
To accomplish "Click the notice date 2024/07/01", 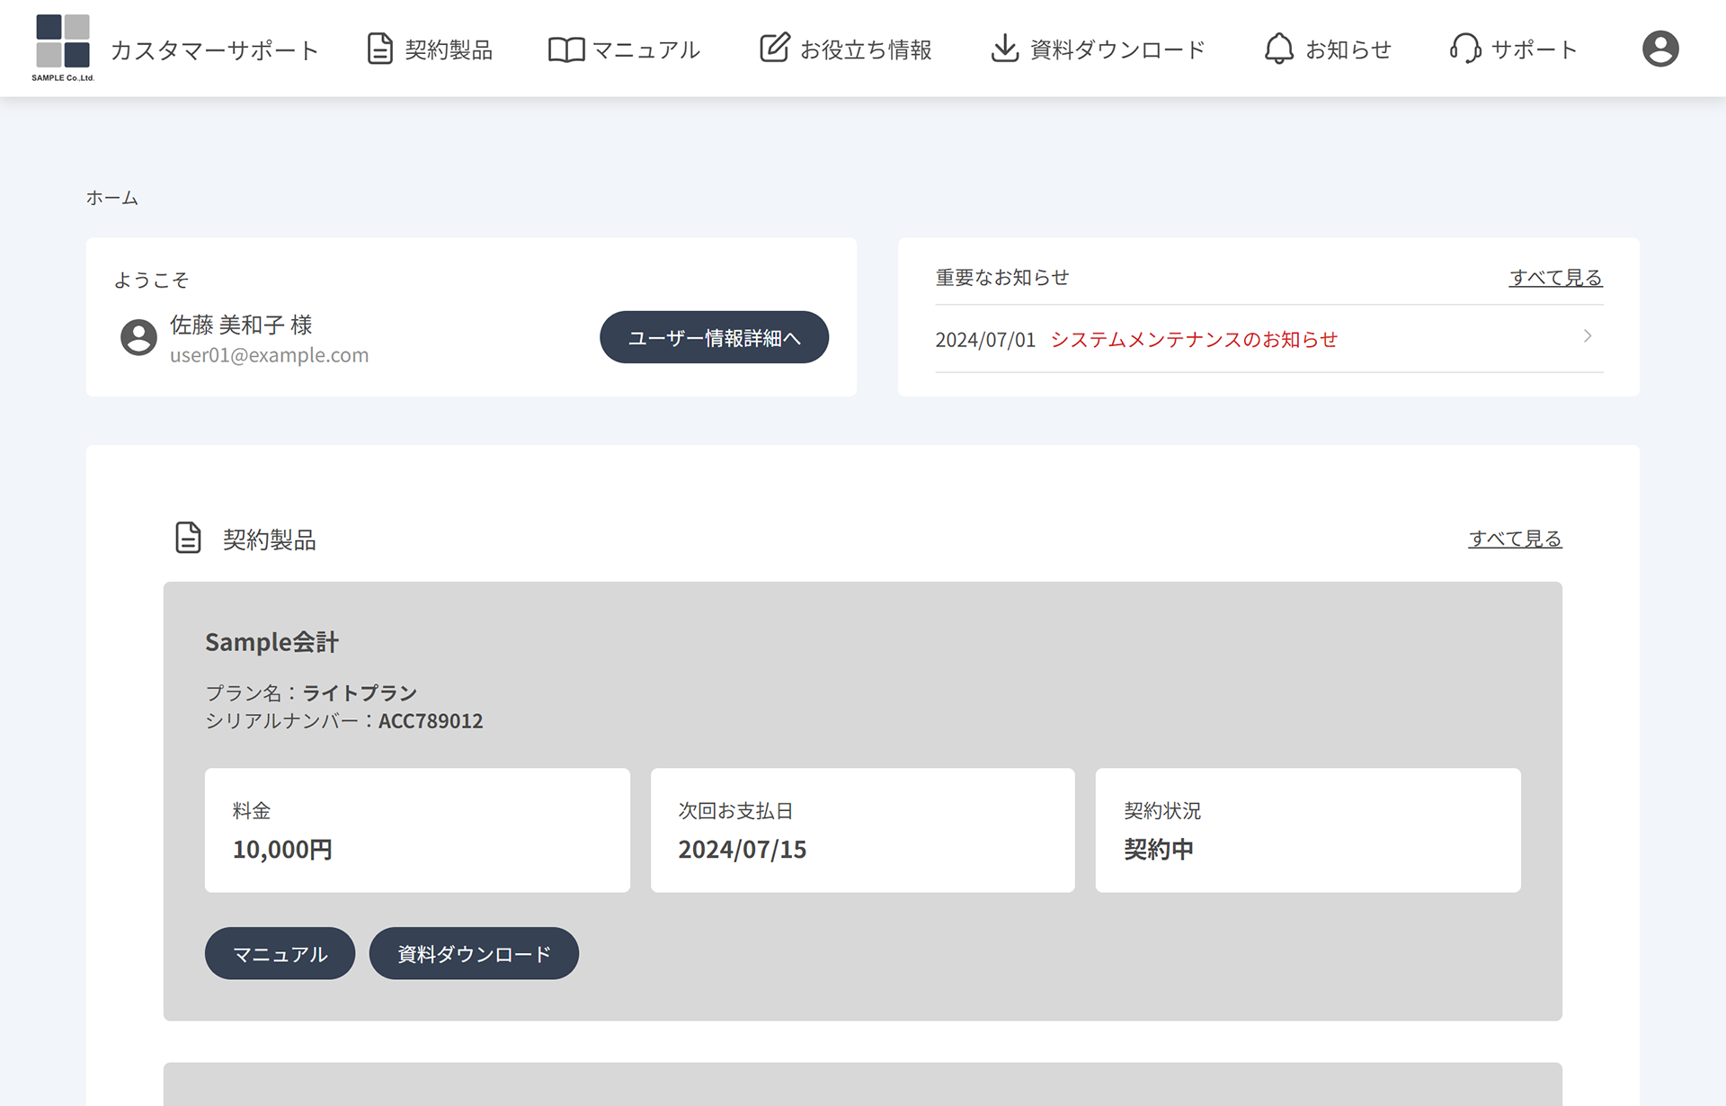I will pos(985,340).
